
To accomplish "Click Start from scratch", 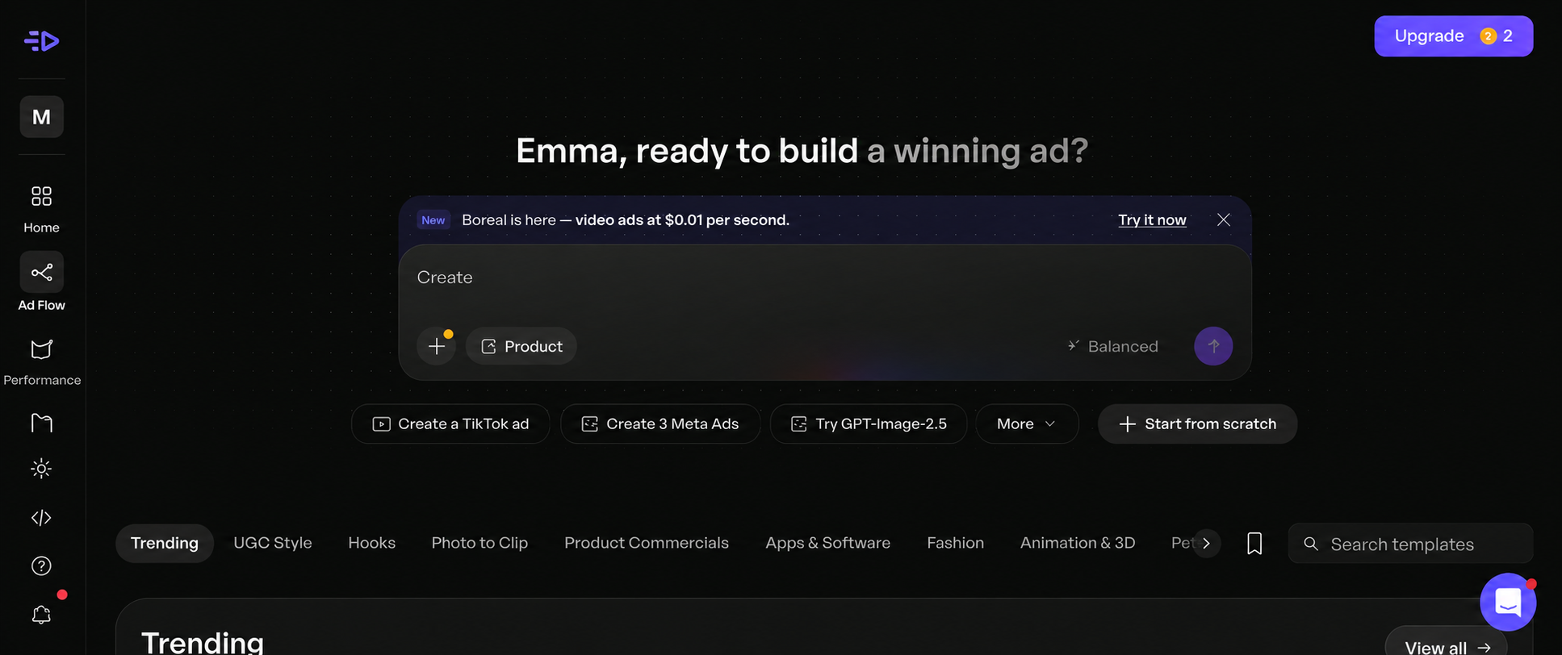I will [1198, 423].
